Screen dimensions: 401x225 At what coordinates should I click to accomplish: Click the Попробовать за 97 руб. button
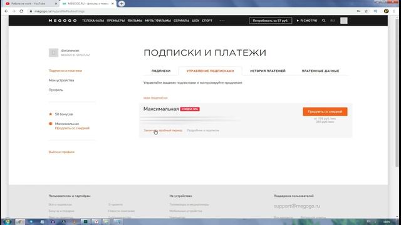click(270, 21)
